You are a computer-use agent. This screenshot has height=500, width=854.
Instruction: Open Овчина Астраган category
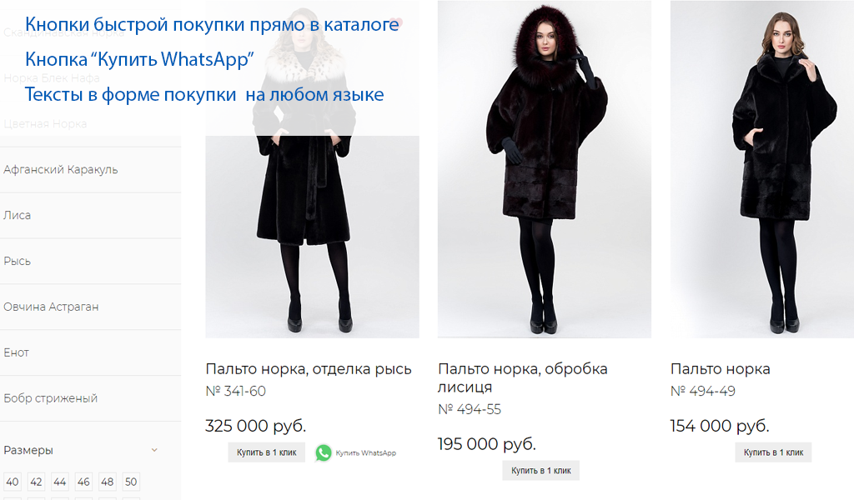click(x=51, y=307)
